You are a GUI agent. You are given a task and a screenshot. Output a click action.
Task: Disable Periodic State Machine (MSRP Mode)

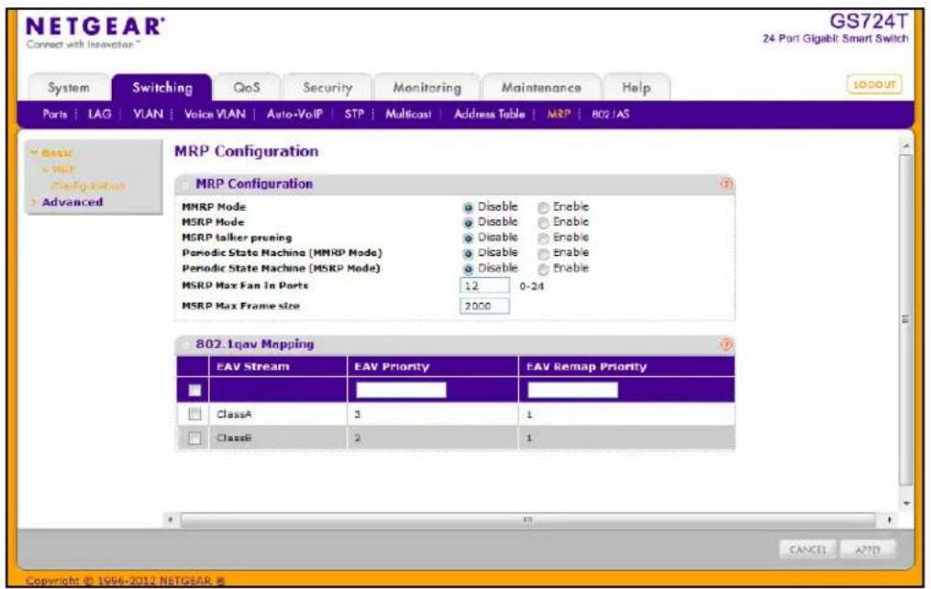(x=468, y=269)
